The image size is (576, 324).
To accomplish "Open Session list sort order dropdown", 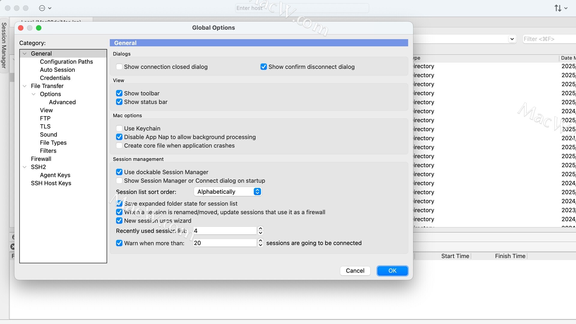I will [228, 192].
